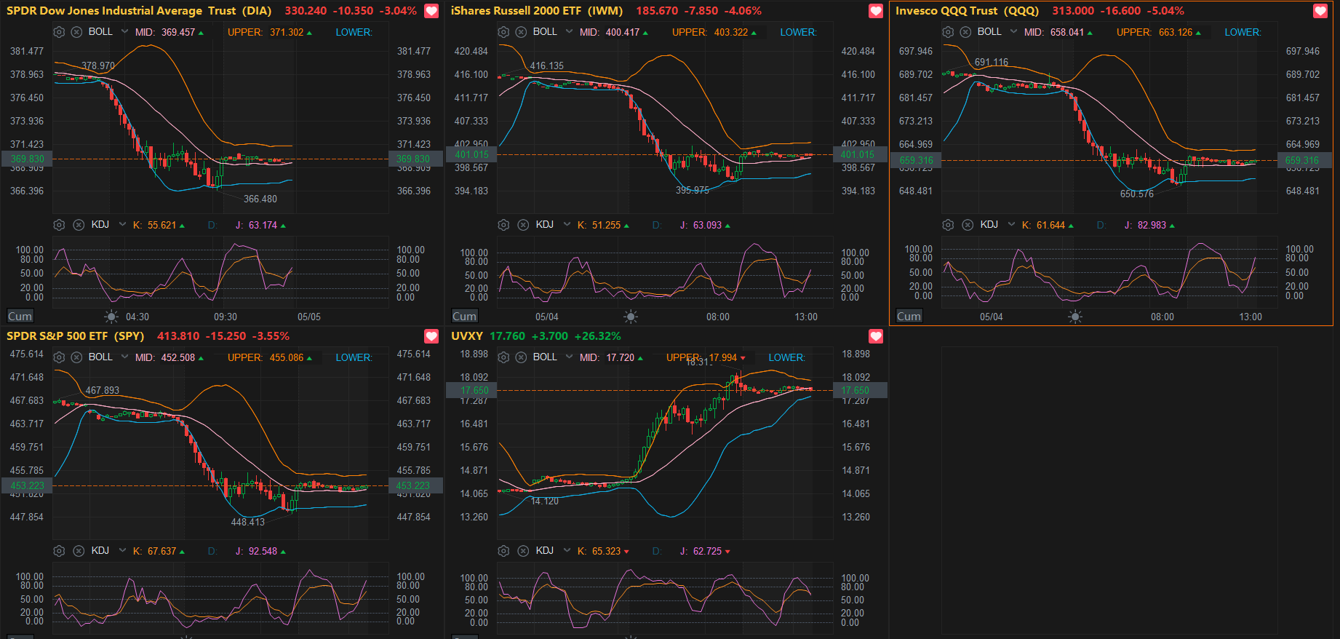1340x639 pixels.
Task: Remove BOLL indicator from DIA chart
Action: coord(76,32)
